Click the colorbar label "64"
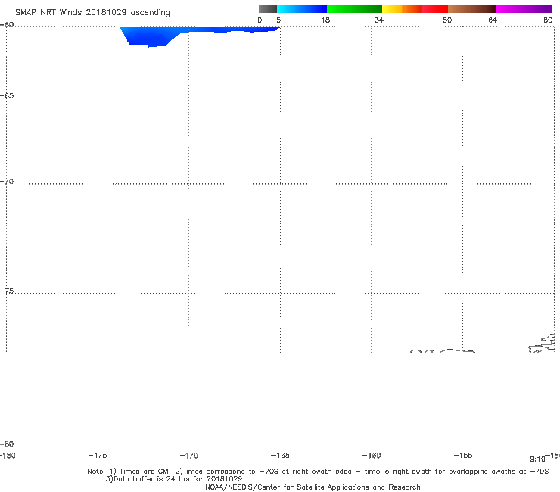This screenshot has width=560, height=492. (493, 20)
